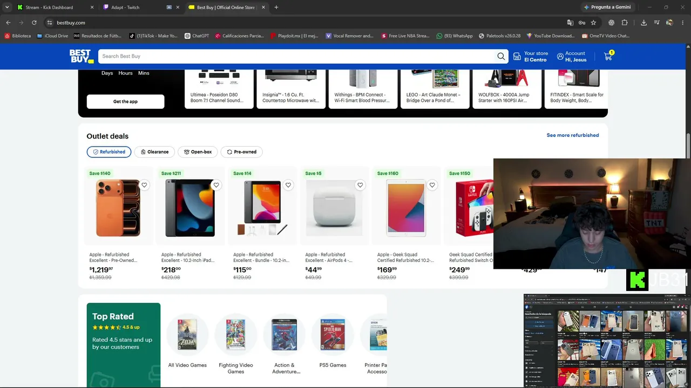The height and width of the screenshot is (388, 691).
Task: Open the Your store El Centro menu
Action: point(530,56)
